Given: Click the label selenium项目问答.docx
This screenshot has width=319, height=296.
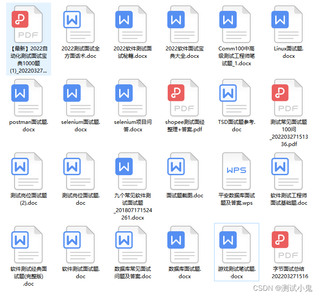Looking at the screenshot, I should [133, 126].
